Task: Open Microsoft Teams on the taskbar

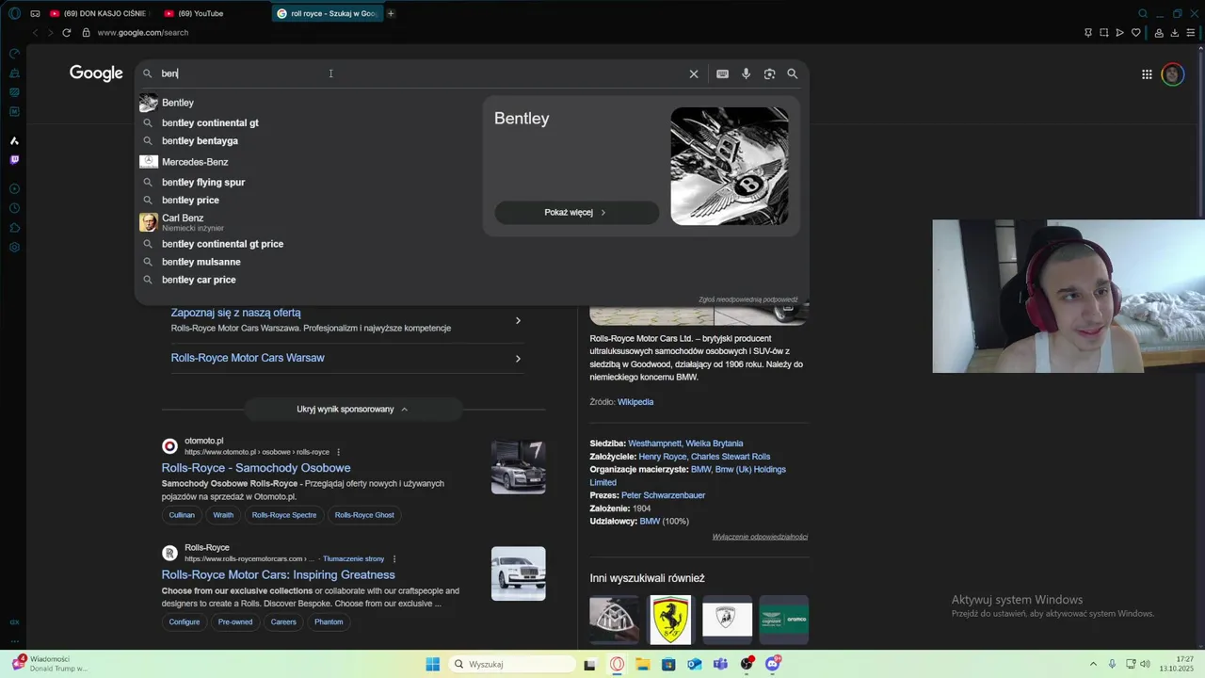Action: tap(720, 664)
